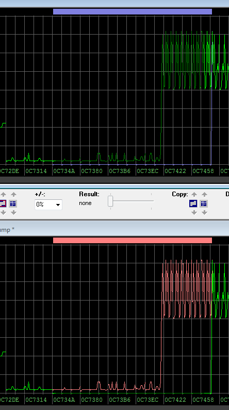
Task: Click the 'Result:' label
Action: pyautogui.click(x=89, y=194)
